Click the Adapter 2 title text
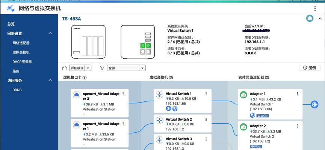 click(x=258, y=126)
